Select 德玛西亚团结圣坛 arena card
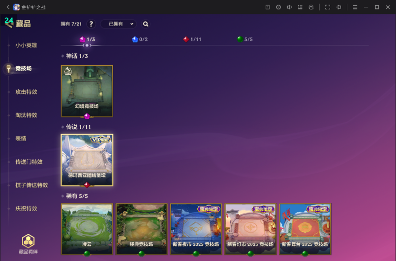Viewport: 396px width, 261px height. [87, 160]
